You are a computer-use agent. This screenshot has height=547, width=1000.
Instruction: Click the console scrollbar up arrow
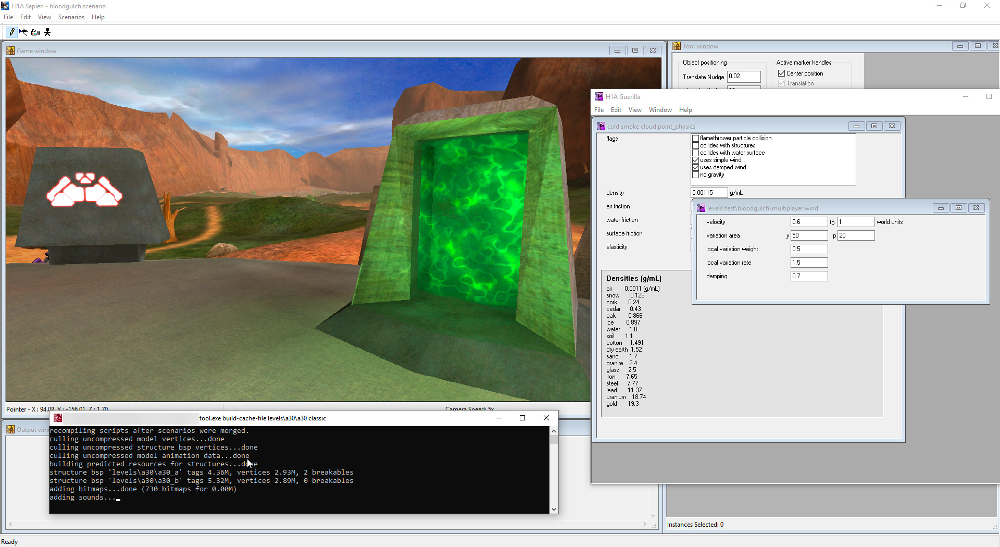click(x=554, y=431)
